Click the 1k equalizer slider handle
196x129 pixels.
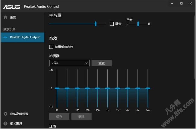coord(107,88)
